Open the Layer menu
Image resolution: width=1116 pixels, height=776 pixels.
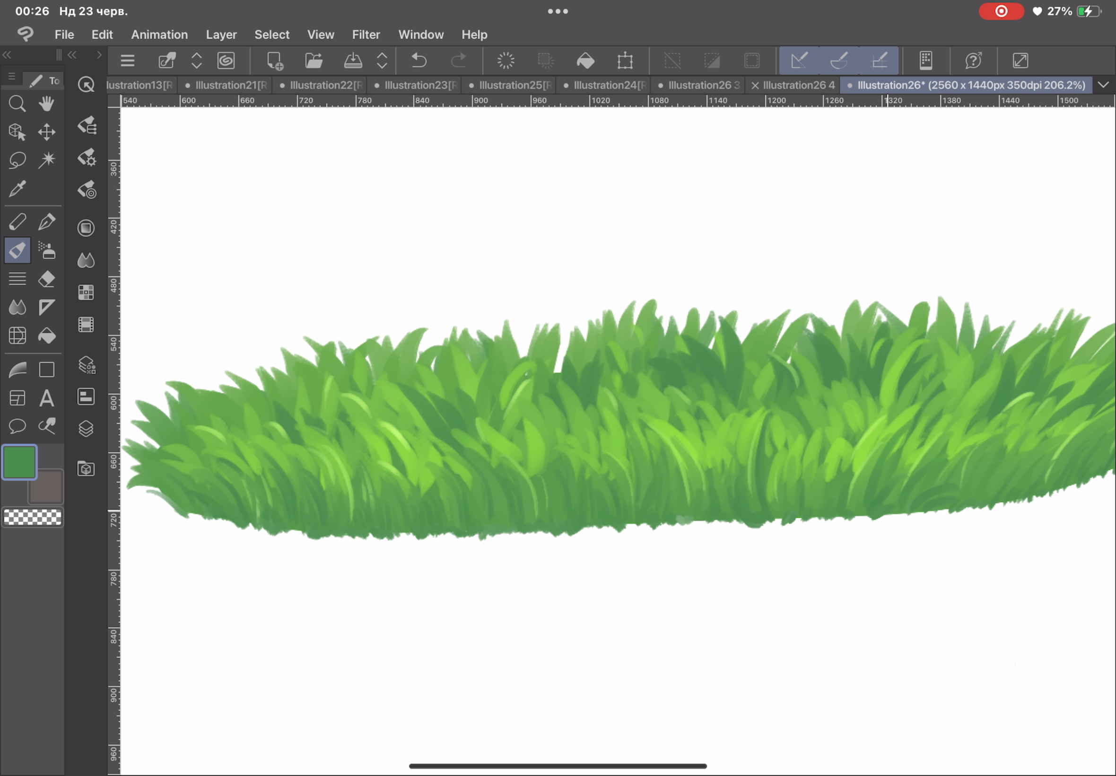click(221, 35)
